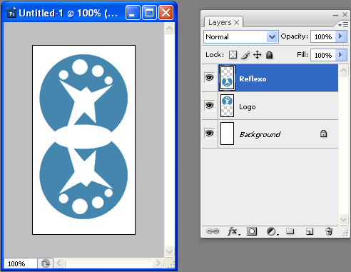Close the Untitled-1 document window

pyautogui.click(x=166, y=13)
